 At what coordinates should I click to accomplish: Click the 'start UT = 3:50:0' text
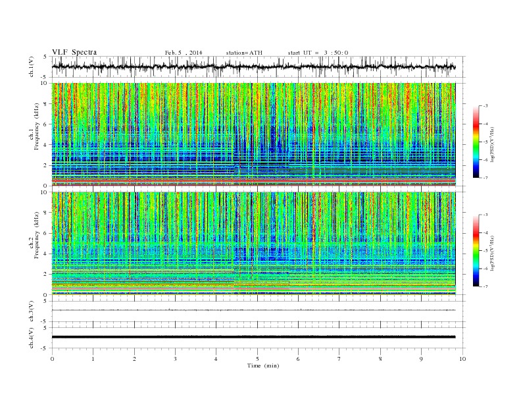coord(318,53)
